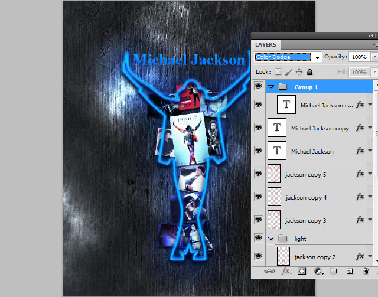Viewport: 378px width, 297px height.
Task: Click jackson copy 3 layer thumbnail
Action: click(x=274, y=220)
